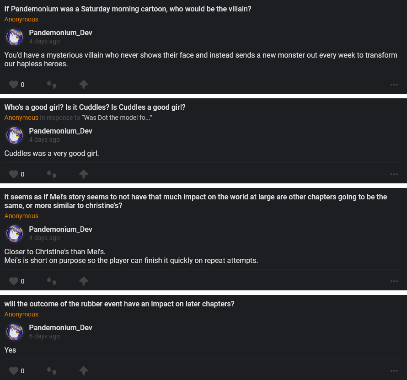Image resolution: width=407 pixels, height=380 pixels.
Task: Open more options on rubber event post
Action: click(x=394, y=371)
